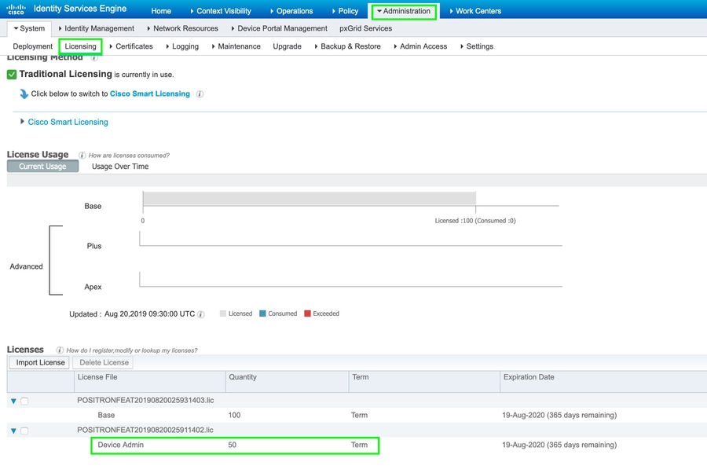
Task: Click the Plus usage chart label
Action: [93, 246]
